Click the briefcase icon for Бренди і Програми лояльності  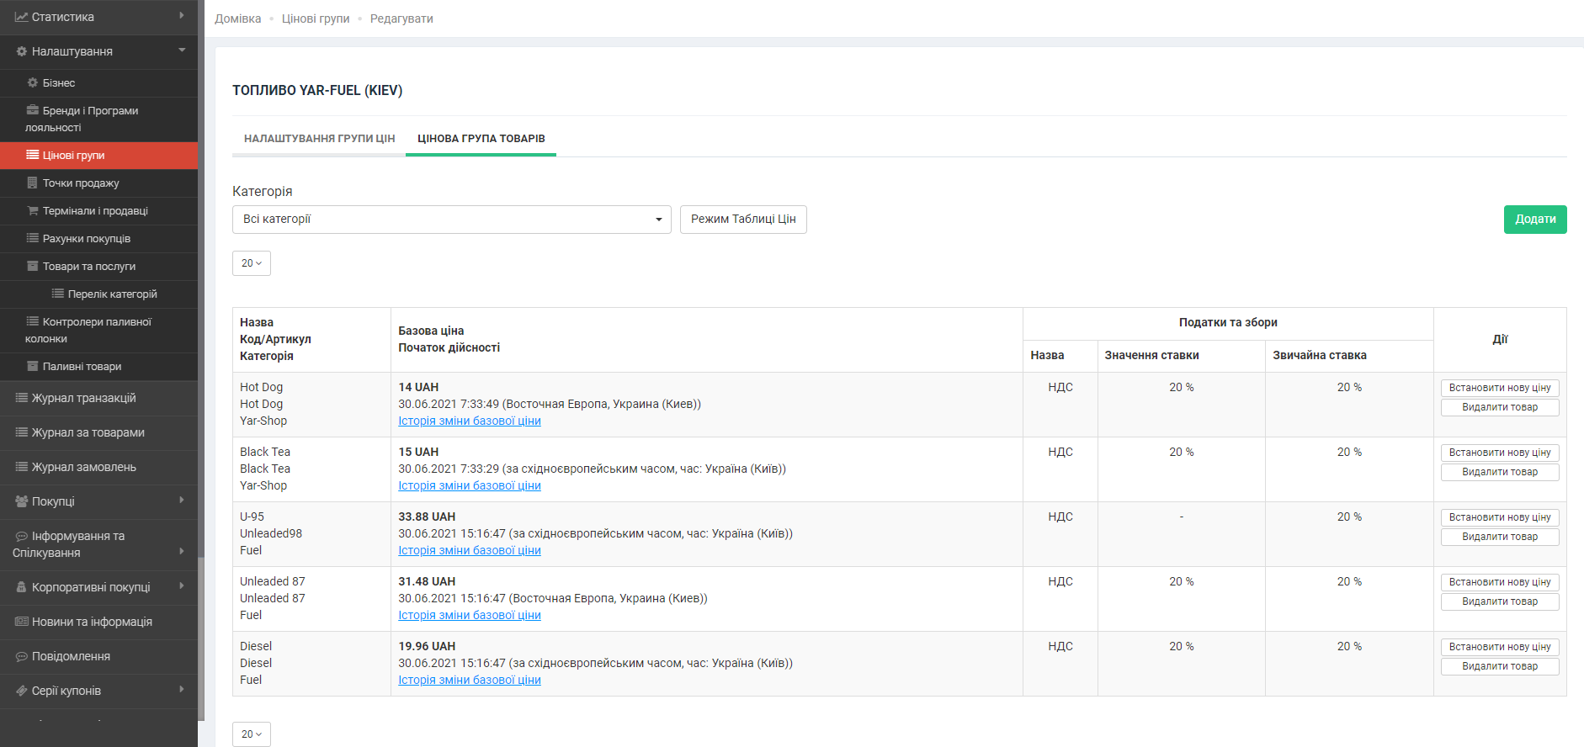(33, 110)
